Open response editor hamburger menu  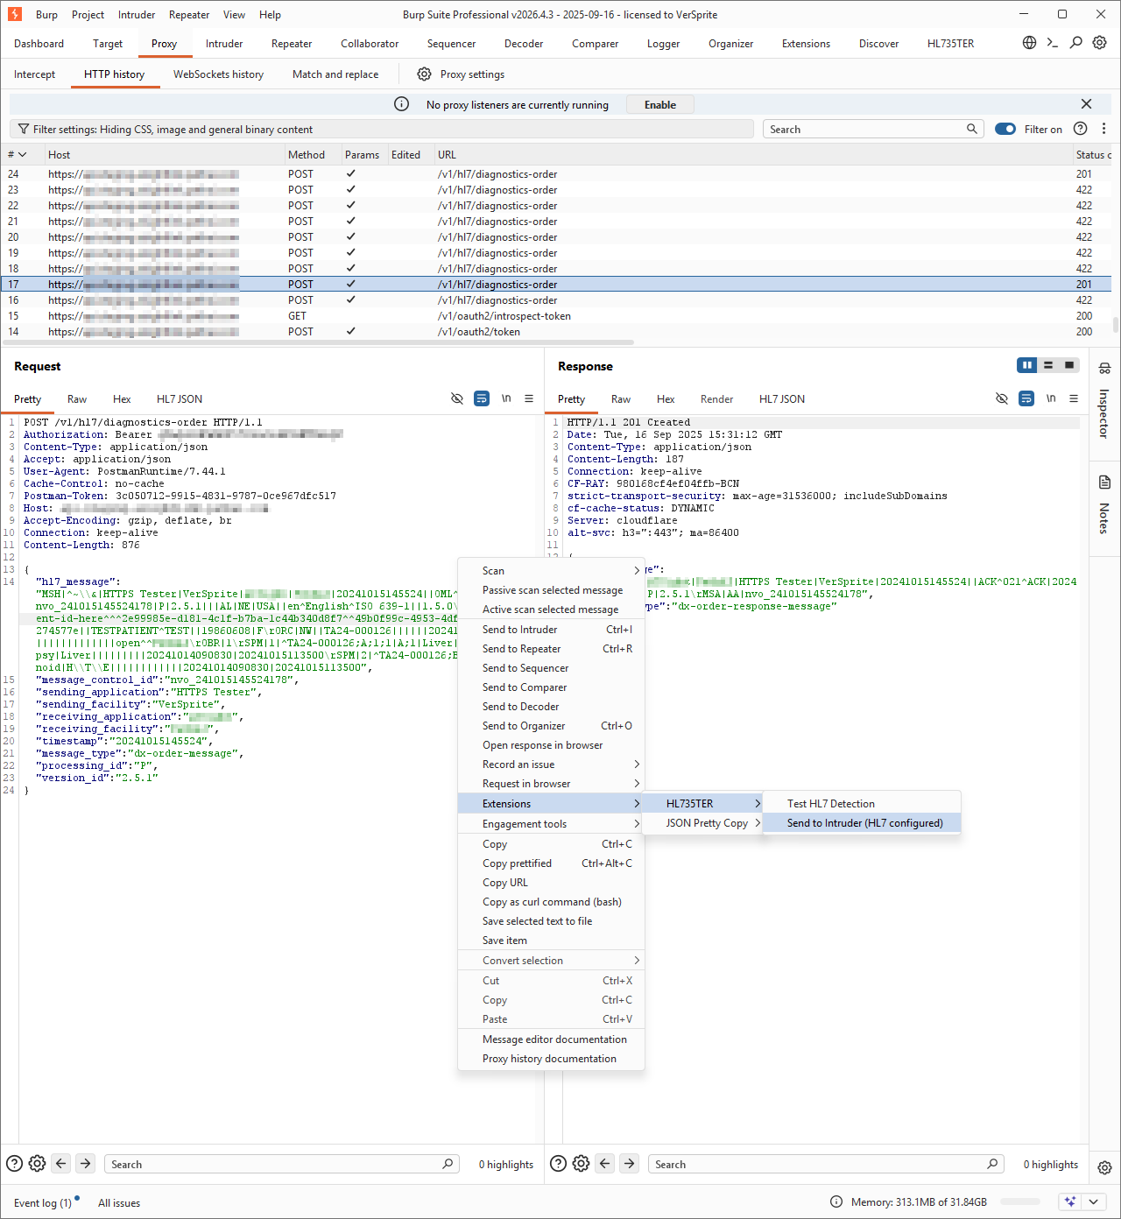(1074, 398)
